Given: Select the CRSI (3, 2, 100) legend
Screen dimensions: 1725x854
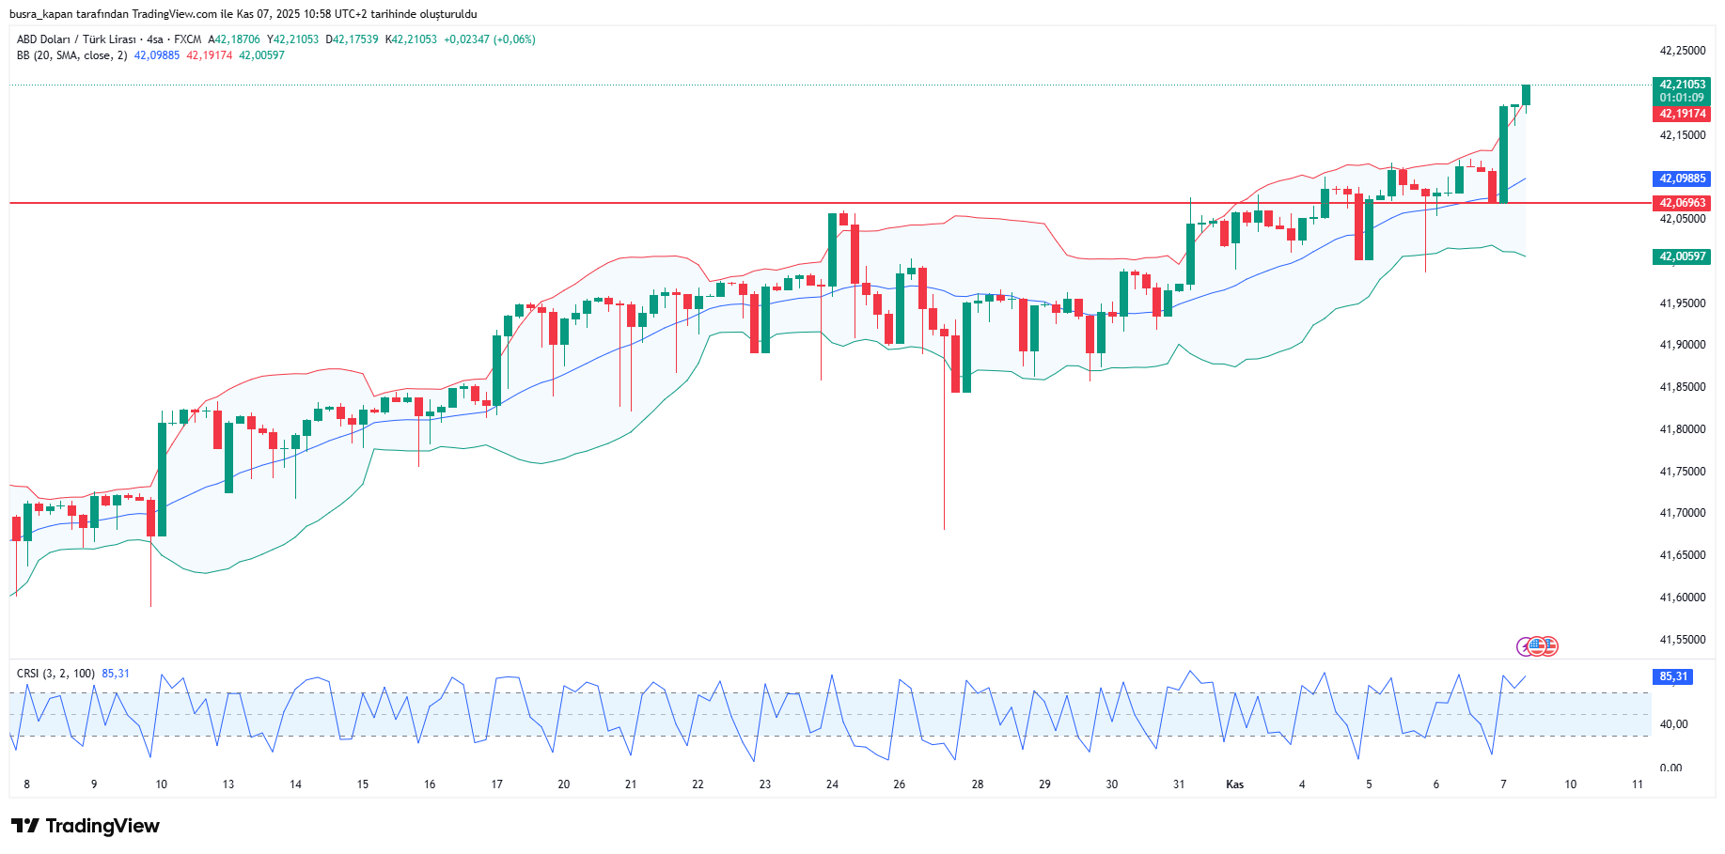Looking at the screenshot, I should pos(55,674).
